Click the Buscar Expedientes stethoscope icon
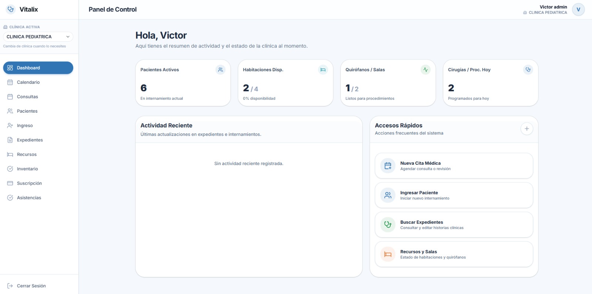 pos(388,225)
